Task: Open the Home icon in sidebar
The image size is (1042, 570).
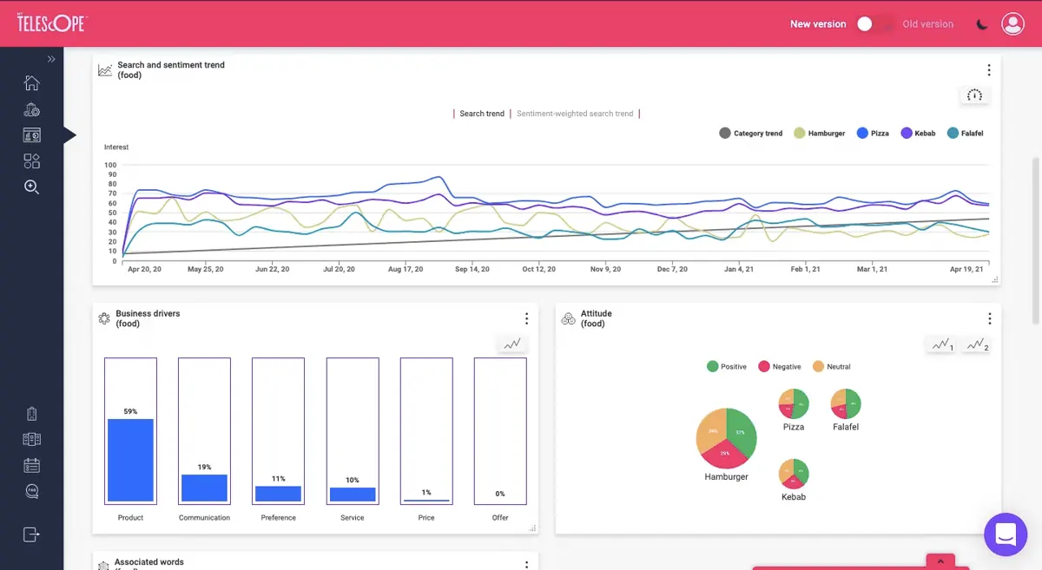Action: pos(31,83)
